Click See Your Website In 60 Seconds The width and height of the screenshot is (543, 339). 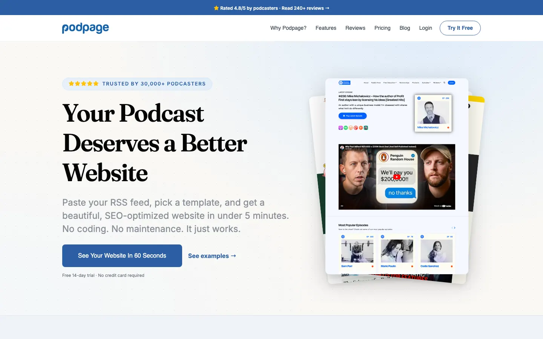click(122, 256)
